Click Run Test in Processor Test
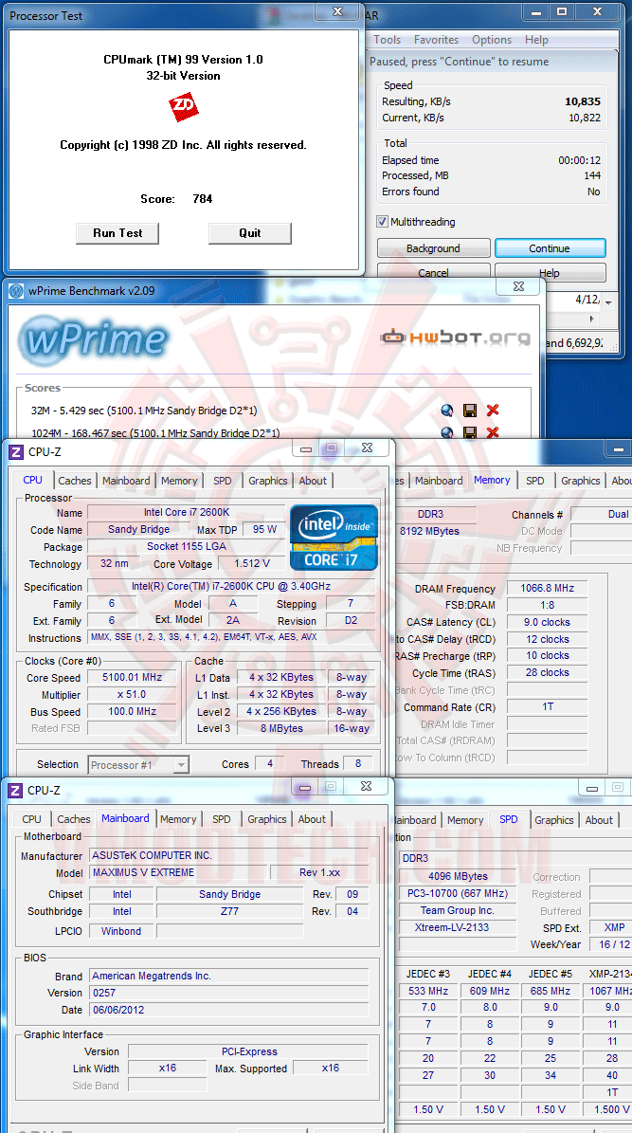Viewport: 632px width, 1133px height. [x=117, y=232]
